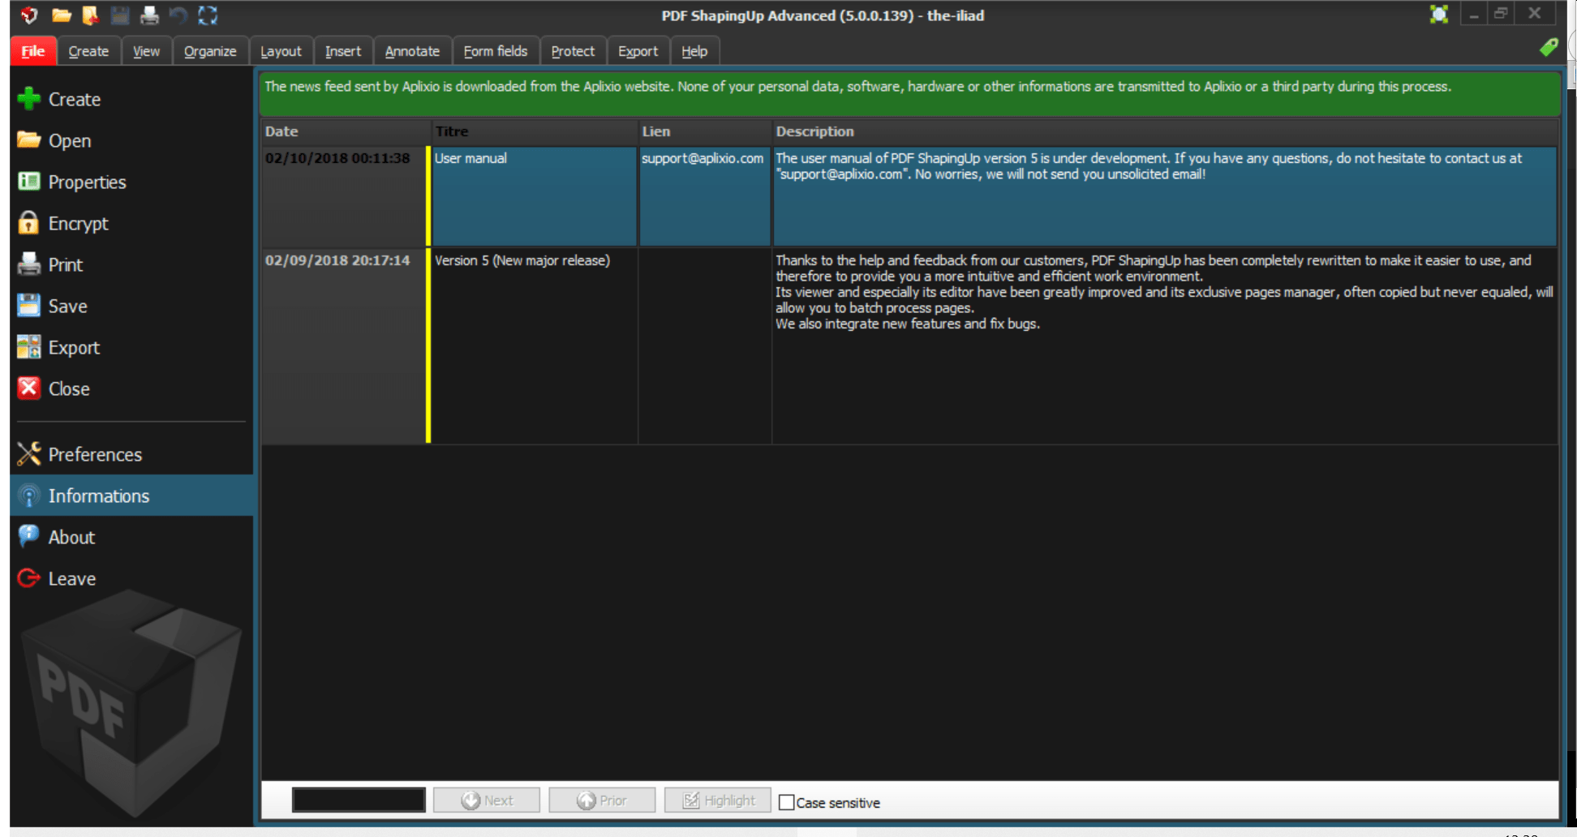Open the File tab
This screenshot has width=1577, height=837.
coord(33,51)
